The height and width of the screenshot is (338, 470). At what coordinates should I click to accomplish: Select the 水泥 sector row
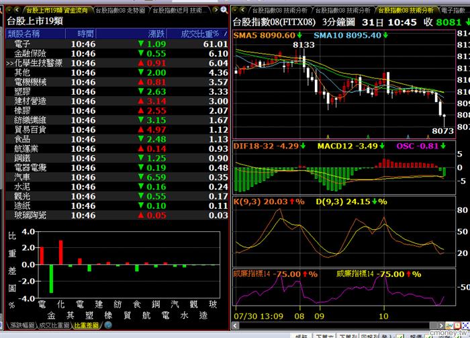click(117, 187)
